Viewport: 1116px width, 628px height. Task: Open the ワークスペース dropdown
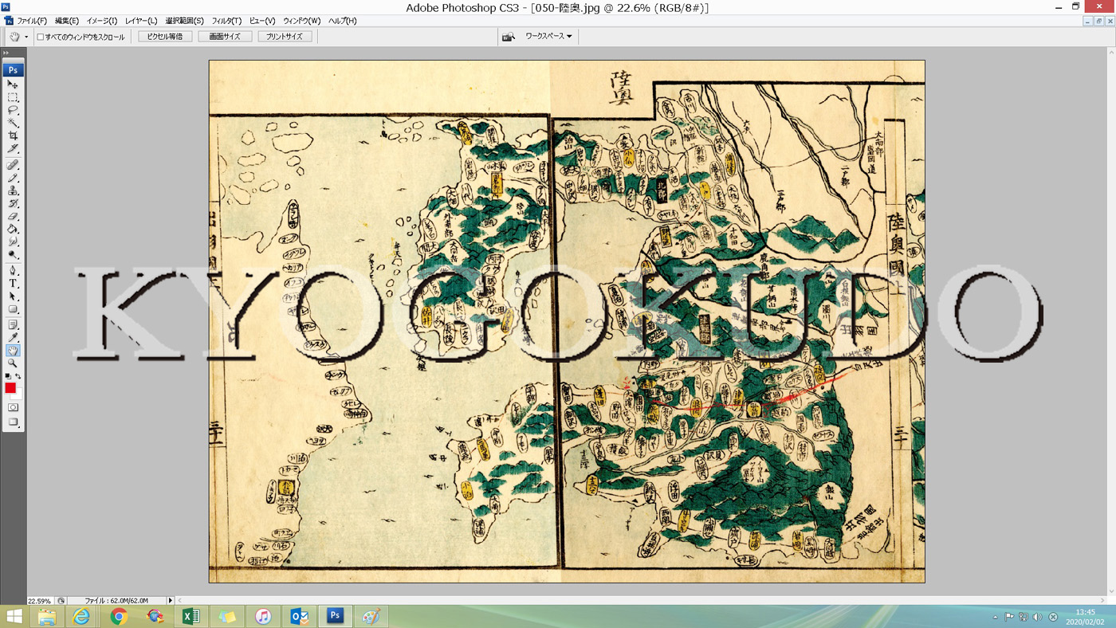click(548, 37)
